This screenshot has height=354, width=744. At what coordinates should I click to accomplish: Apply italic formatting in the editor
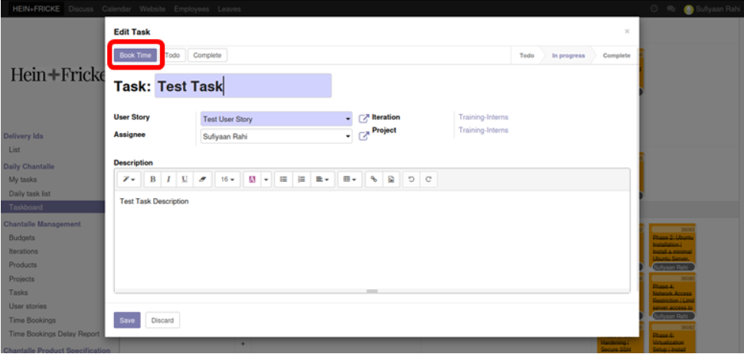[x=168, y=179]
